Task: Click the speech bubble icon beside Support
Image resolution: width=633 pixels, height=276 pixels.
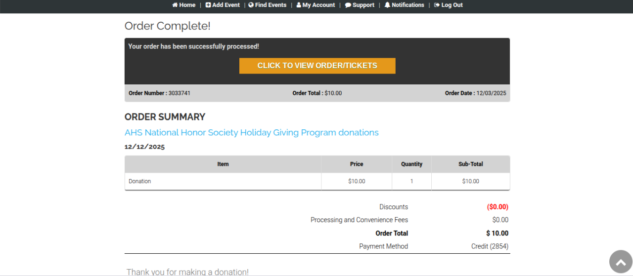Action: (348, 5)
